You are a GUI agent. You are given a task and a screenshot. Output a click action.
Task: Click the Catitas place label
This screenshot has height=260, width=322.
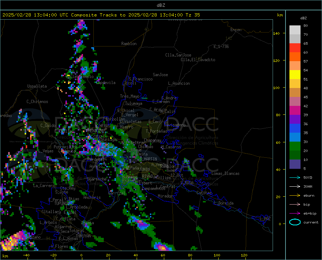[204, 193]
